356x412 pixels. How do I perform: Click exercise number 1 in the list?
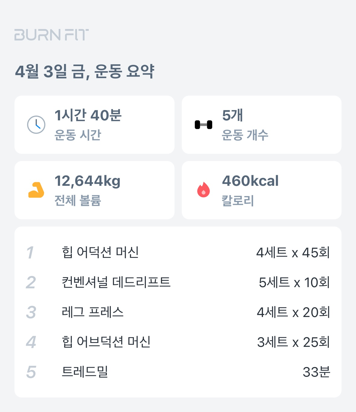point(30,252)
